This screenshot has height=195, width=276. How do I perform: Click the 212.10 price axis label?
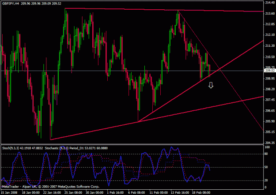click(269, 35)
